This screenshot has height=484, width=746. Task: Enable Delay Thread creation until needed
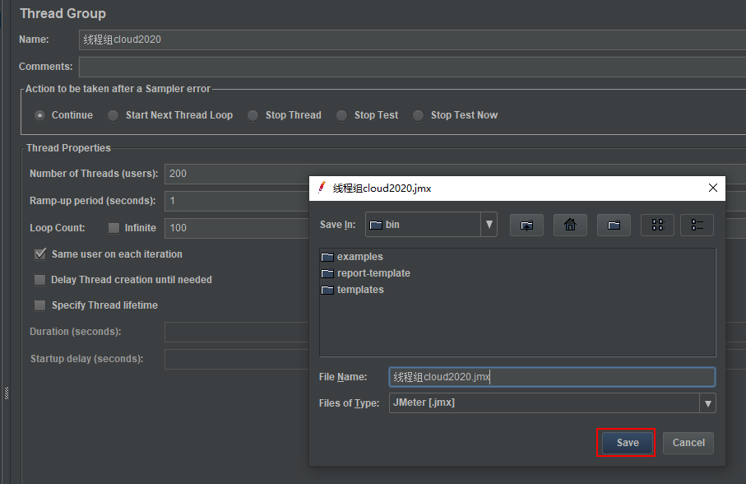point(40,280)
